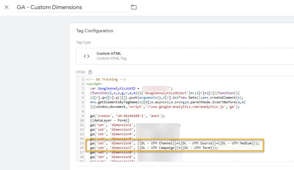
Task: Click the GA Tracking comment line
Action: tap(106, 79)
